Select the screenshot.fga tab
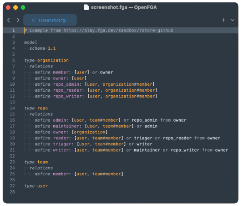242x206 pixels. (x=50, y=20)
